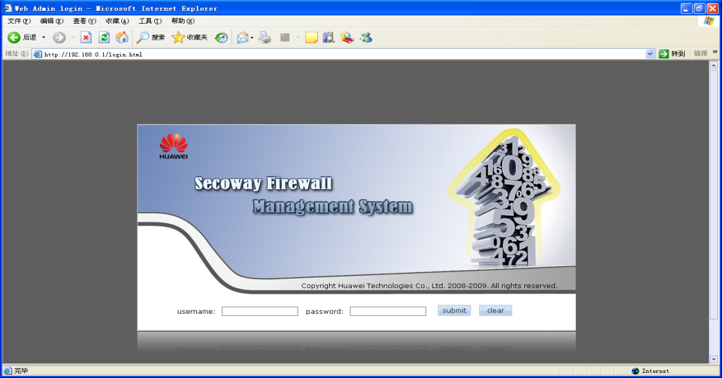Click the page icon in the address bar
Image resolution: width=722 pixels, height=378 pixels.
[38, 54]
